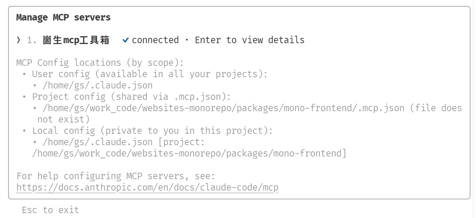Click the 'Esc to exit' hint

pos(50,210)
